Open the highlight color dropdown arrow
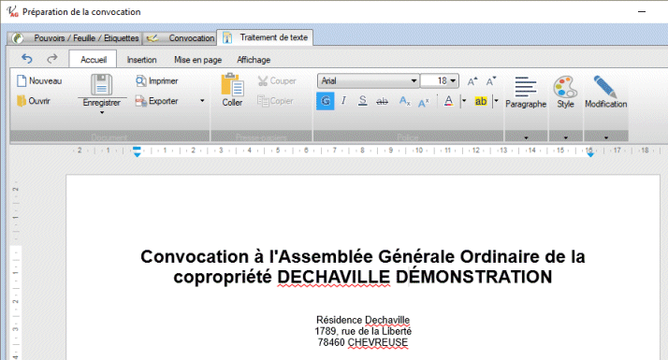668x360 pixels. [496, 101]
